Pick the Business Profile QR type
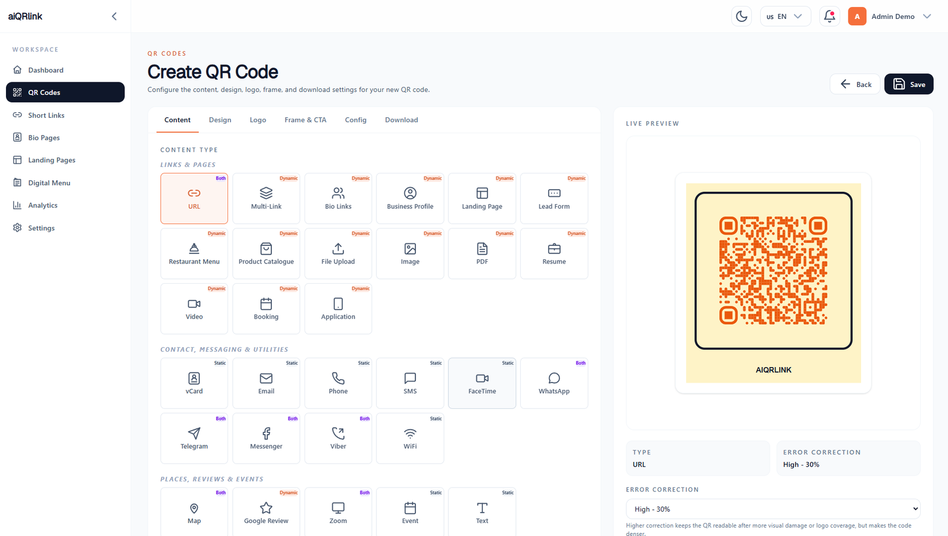Image resolution: width=948 pixels, height=536 pixels. [x=410, y=198]
